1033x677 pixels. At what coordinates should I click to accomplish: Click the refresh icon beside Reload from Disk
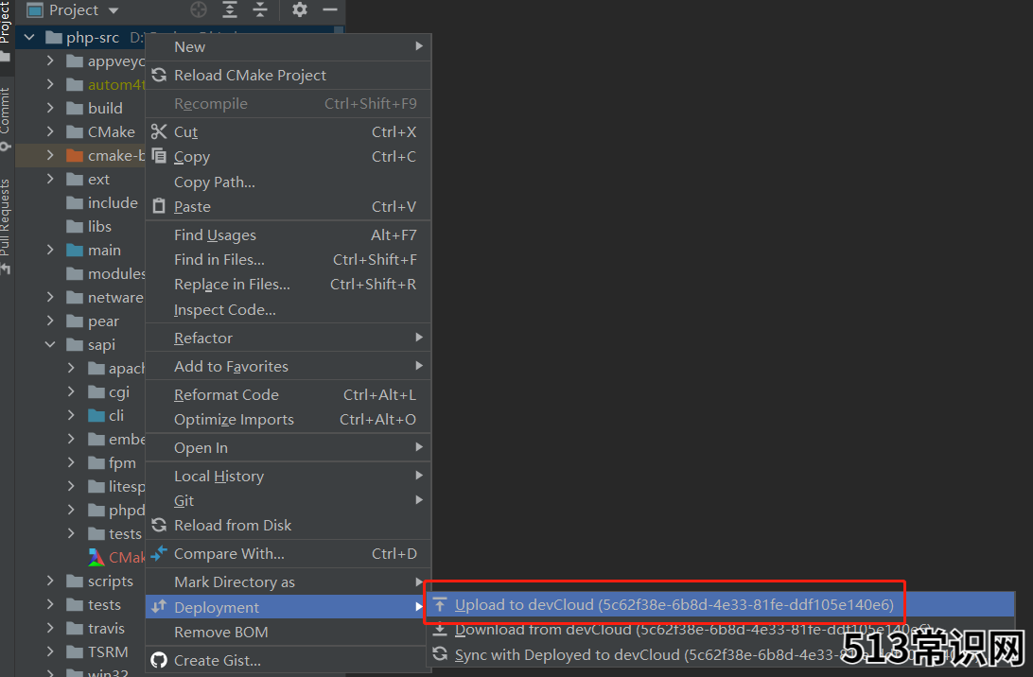pyautogui.click(x=159, y=525)
